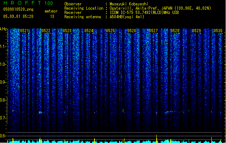Viewport: 226px width, 143px height.
Task: Click the Observer field label
Action: (x=73, y=4)
